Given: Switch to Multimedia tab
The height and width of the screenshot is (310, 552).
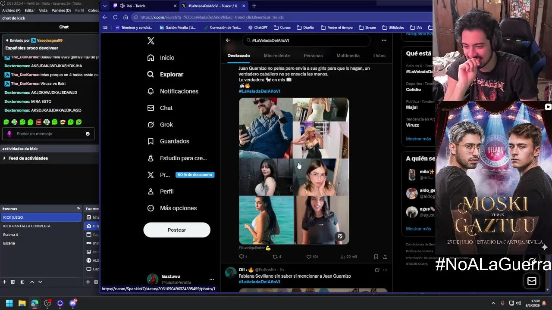Looking at the screenshot, I should 348,56.
